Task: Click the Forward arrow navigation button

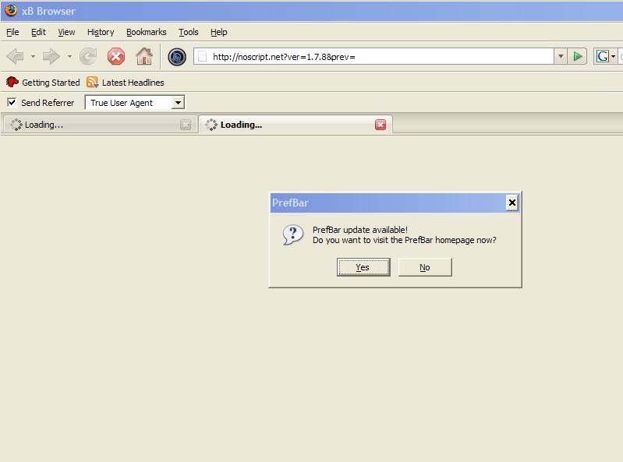Action: [51, 57]
